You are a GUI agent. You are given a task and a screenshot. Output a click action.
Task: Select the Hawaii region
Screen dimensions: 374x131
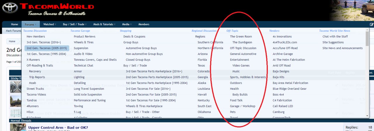click(x=202, y=95)
